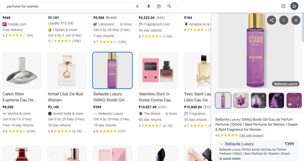
Task: Open the Google apps grid
Action: tap(283, 6)
